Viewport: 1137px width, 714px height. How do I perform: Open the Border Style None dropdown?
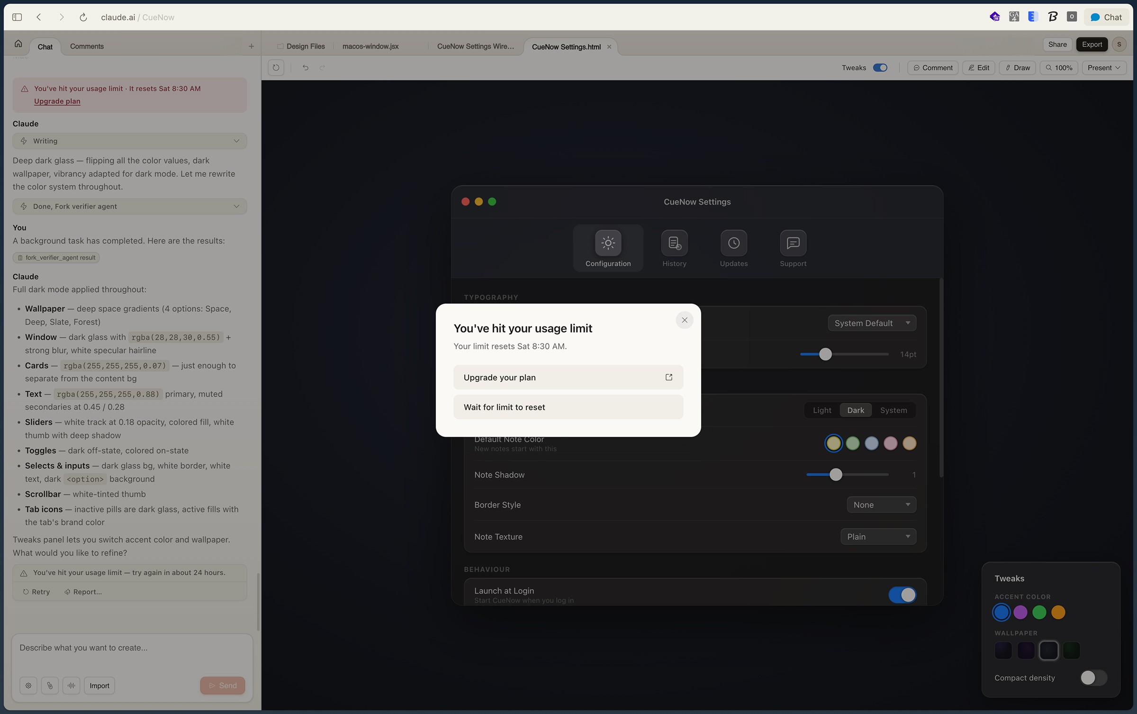pyautogui.click(x=881, y=505)
